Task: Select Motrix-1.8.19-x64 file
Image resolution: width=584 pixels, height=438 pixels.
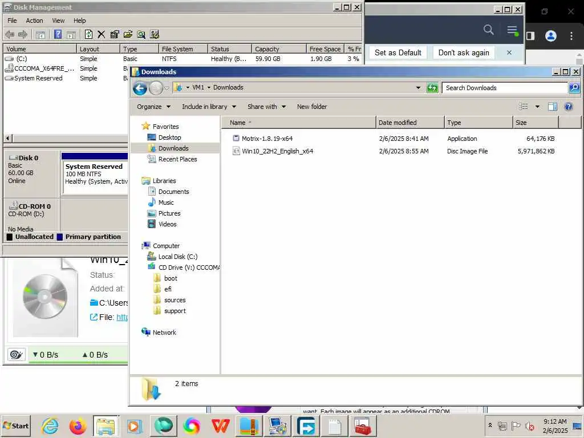Action: [267, 139]
